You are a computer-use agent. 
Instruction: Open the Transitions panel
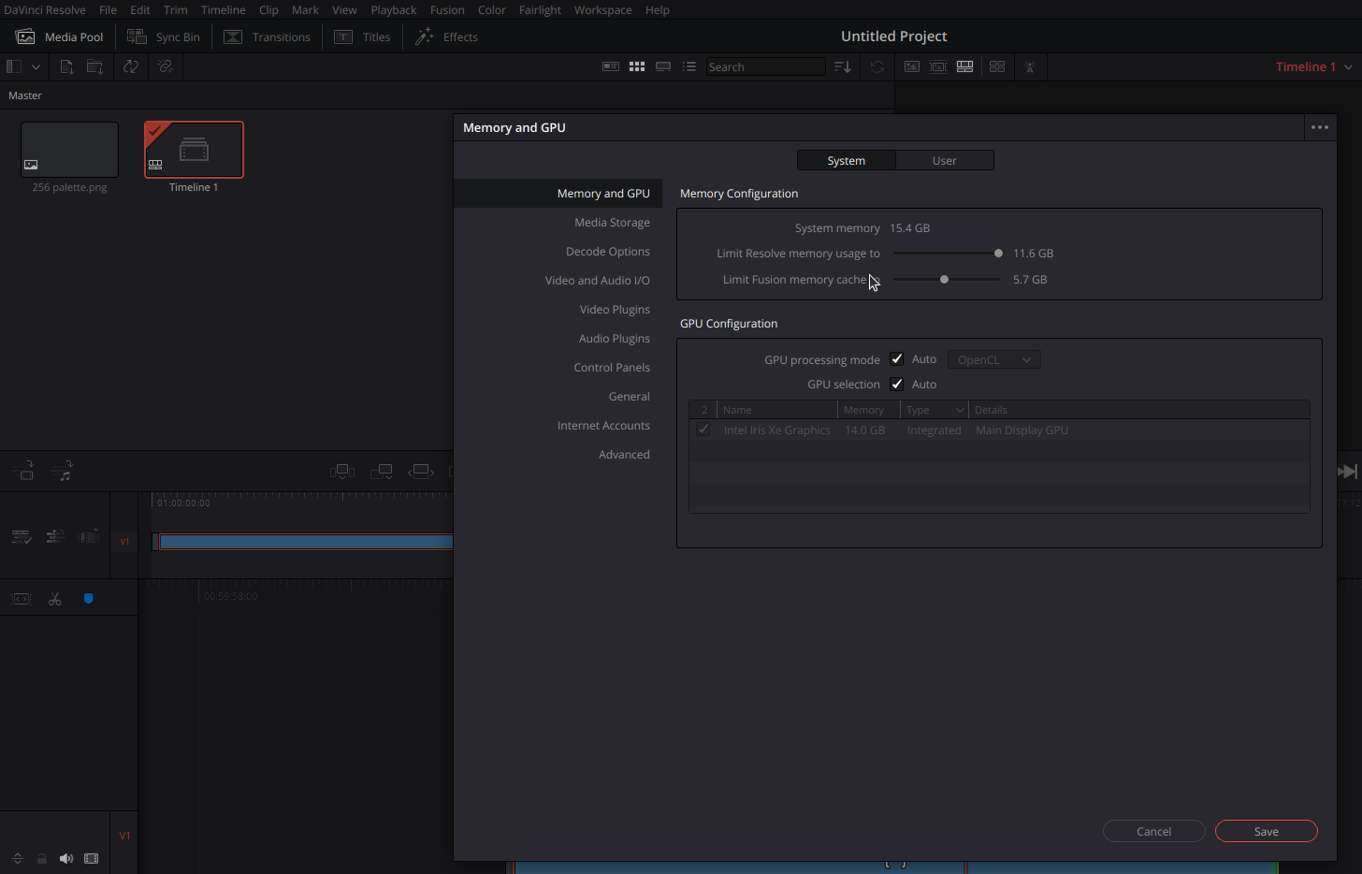coord(268,36)
